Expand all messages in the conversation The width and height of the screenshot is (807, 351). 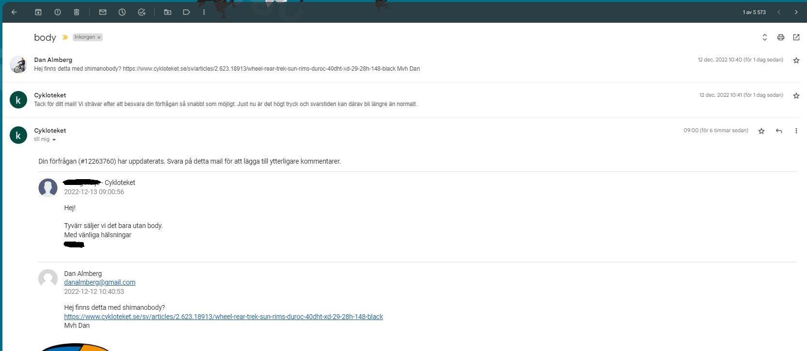764,37
